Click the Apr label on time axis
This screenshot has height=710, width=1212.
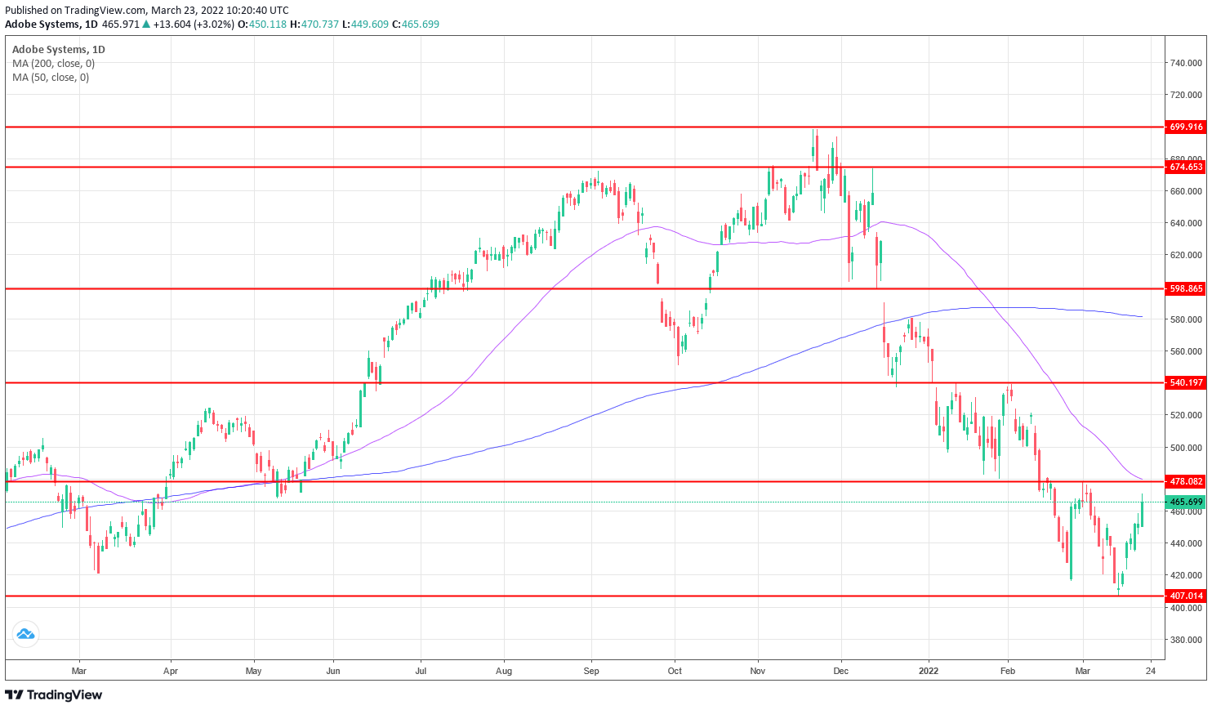point(170,671)
